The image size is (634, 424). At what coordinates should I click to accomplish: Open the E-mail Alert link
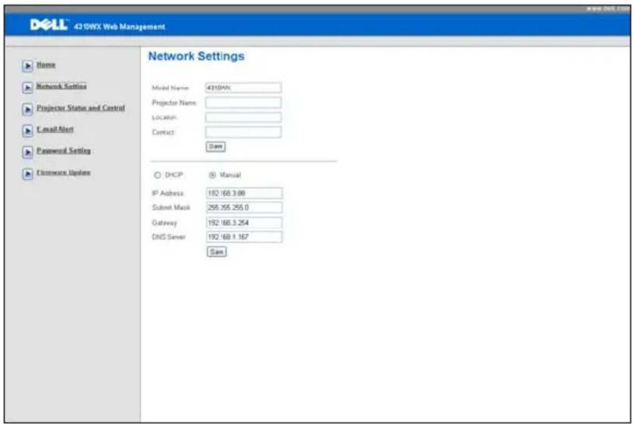(55, 129)
